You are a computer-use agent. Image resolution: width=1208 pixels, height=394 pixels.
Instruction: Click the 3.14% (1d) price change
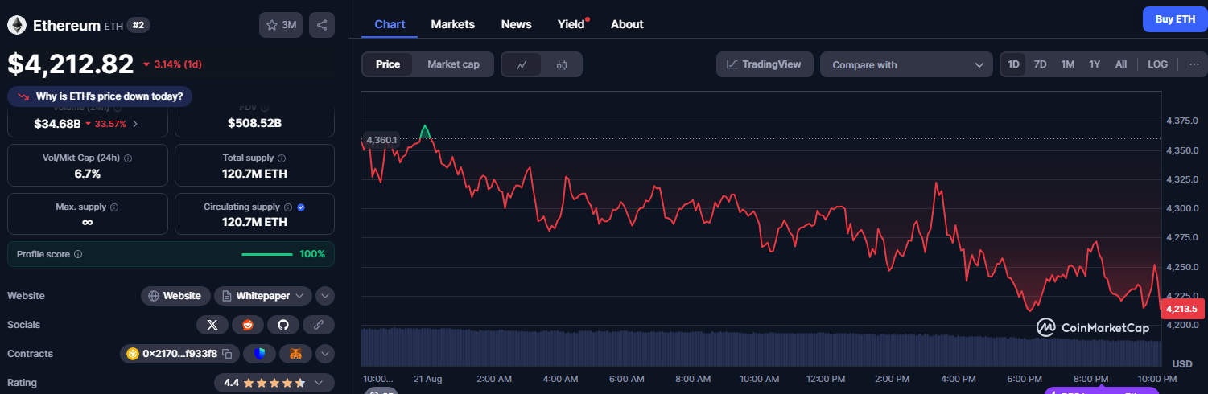point(172,64)
